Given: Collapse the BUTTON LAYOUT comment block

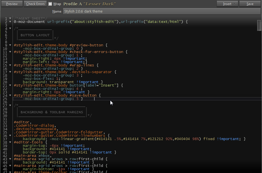Looking at the screenshot, I should tap(10, 28).
